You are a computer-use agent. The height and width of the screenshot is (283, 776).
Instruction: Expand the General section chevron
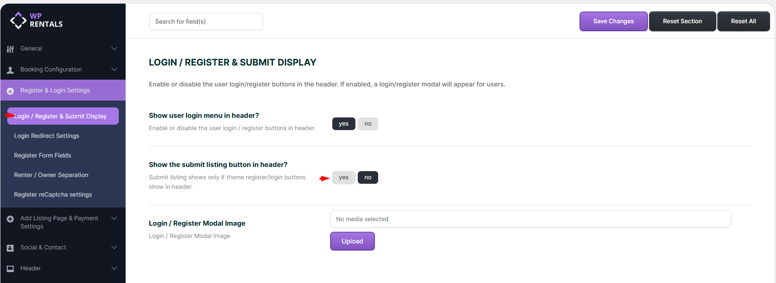tap(114, 49)
